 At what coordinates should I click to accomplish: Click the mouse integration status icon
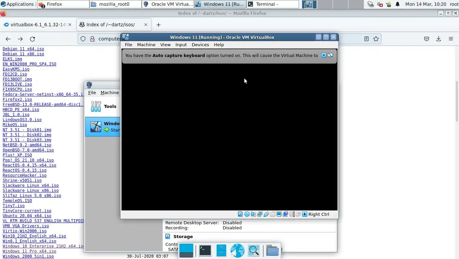[x=298, y=214]
